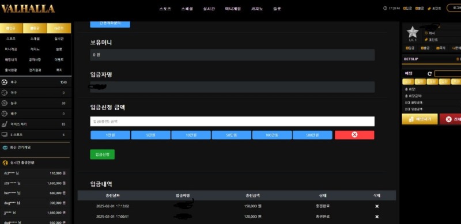The width and height of the screenshot is (461, 224).
Task: Open the baseball 야구 icon
Action: pyautogui.click(x=5, y=93)
